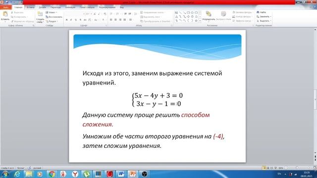Open Эффекты фигур shape effects
The height and width of the screenshot is (178, 317).
point(242,21)
